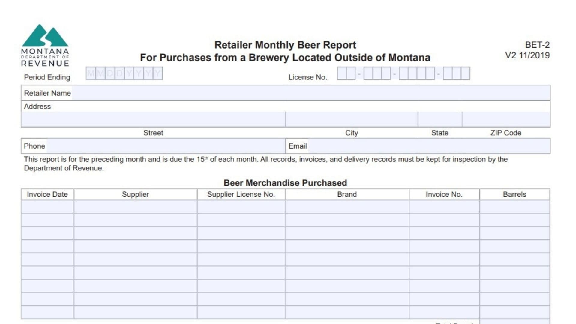The width and height of the screenshot is (576, 324).
Task: Click the first Invoice No. cell
Action: (444, 207)
